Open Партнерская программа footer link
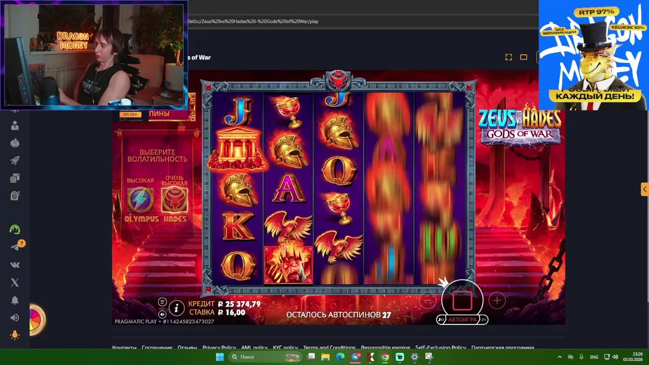The width and height of the screenshot is (649, 365). 502,348
